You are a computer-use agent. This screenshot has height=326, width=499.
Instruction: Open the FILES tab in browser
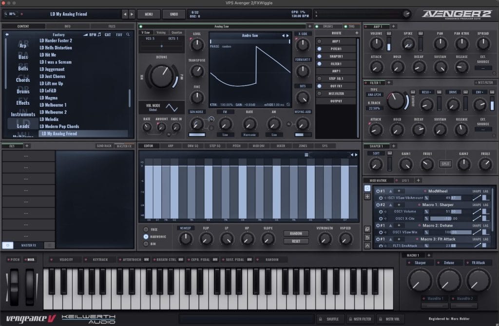pyautogui.click(x=112, y=26)
